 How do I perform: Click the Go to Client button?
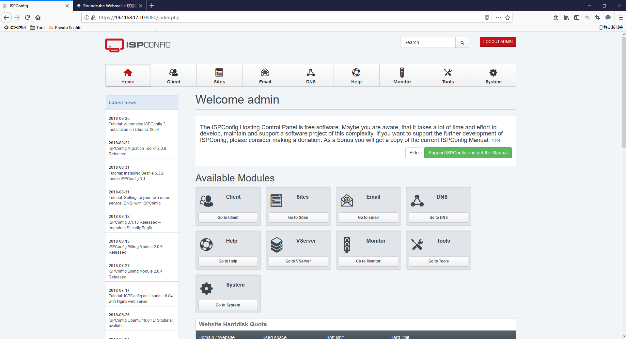228,217
